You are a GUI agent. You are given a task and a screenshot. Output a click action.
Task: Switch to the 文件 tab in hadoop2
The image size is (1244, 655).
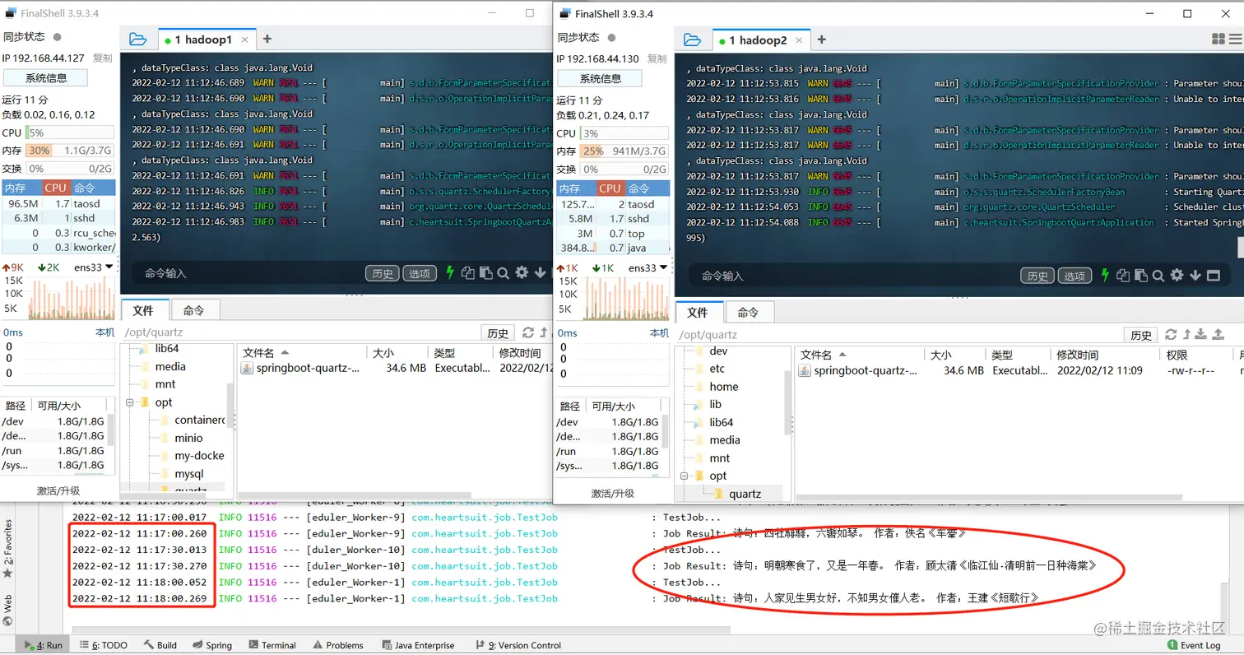coord(698,313)
